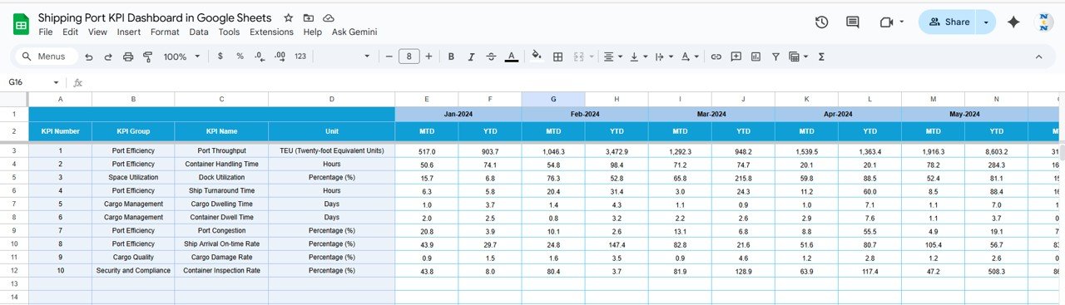This screenshot has height=305, width=1065.
Task: Open the Extensions menu
Action: (x=271, y=32)
